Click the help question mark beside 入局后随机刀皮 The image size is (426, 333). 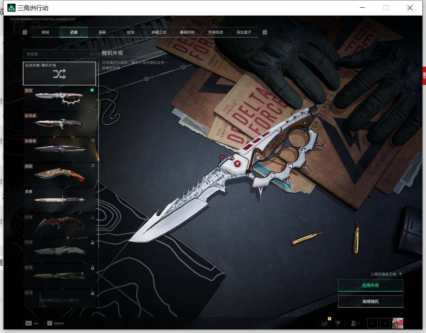tap(401, 274)
